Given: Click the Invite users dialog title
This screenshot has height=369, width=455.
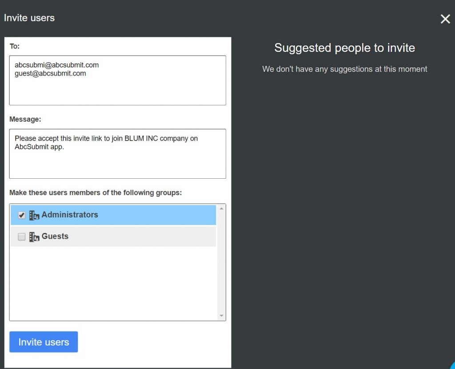Looking at the screenshot, I should [x=29, y=18].
